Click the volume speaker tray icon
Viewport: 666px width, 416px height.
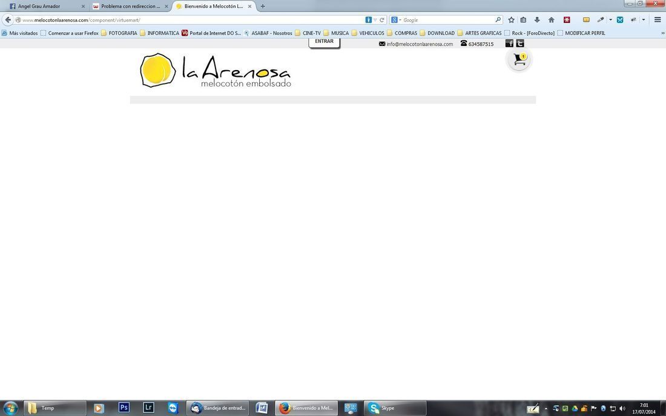622,408
